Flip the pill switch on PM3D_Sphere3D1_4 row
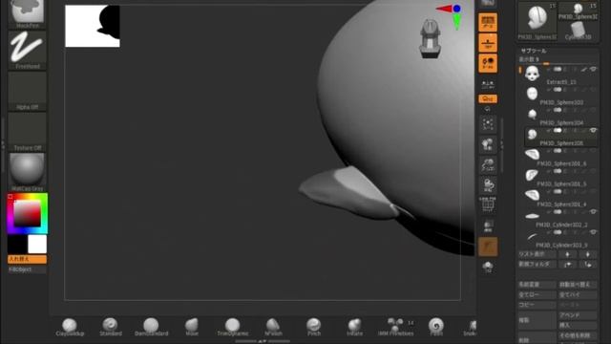The width and height of the screenshot is (611, 344). tap(558, 191)
